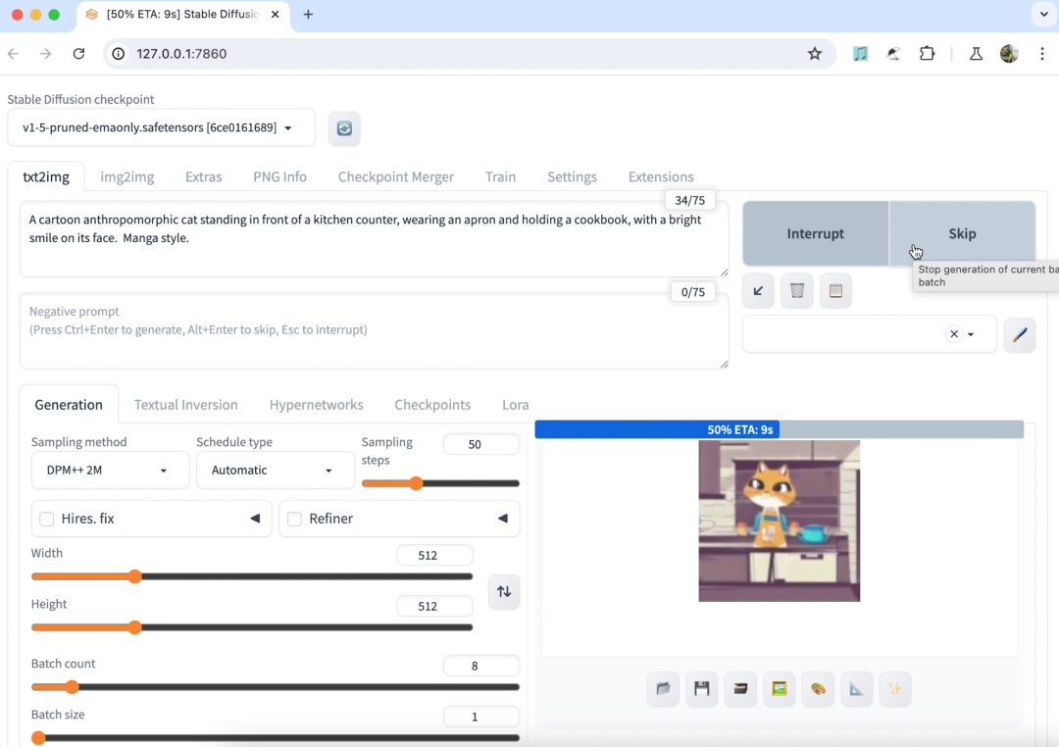Save the image with the floppy disk icon

[x=702, y=689]
